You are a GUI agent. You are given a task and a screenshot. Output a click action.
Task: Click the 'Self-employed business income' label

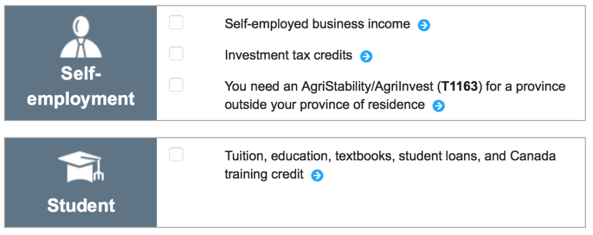(x=317, y=24)
